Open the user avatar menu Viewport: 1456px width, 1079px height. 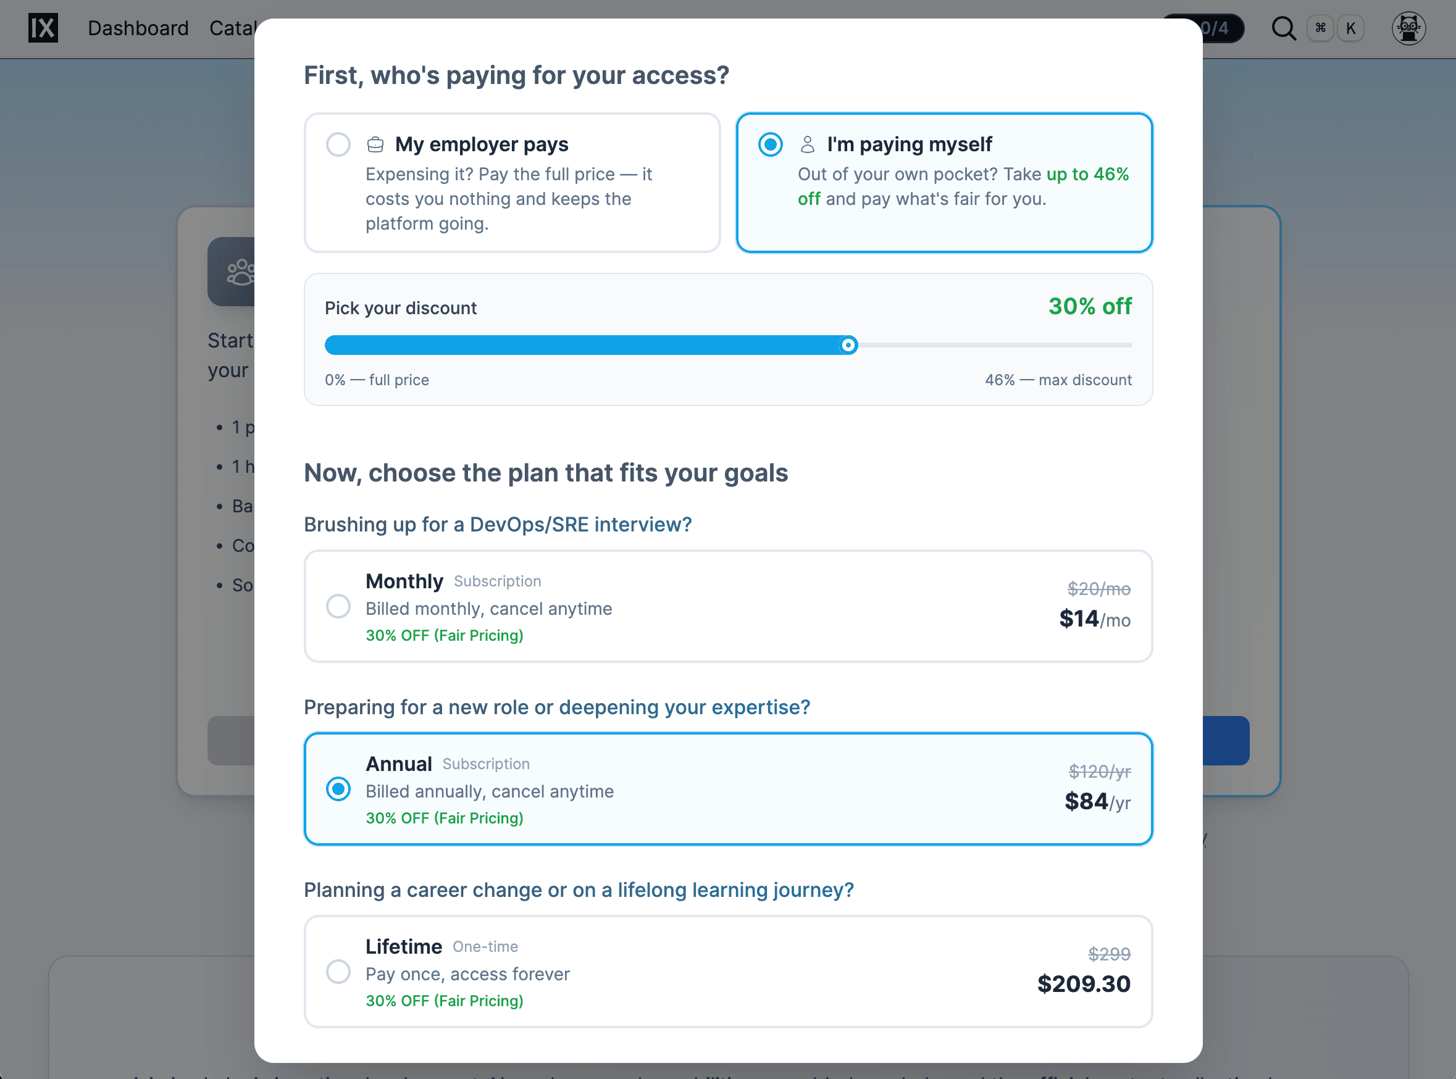pos(1408,28)
